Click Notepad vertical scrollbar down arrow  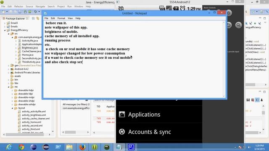click(x=224, y=96)
